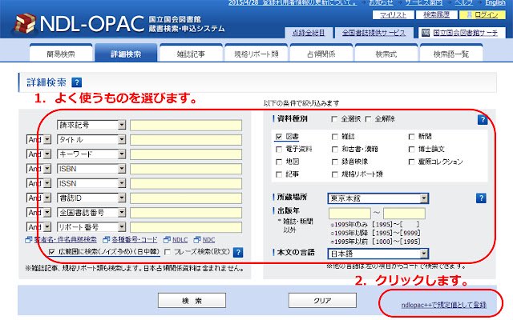
Task: Click the 検索 button
Action: [192, 301]
